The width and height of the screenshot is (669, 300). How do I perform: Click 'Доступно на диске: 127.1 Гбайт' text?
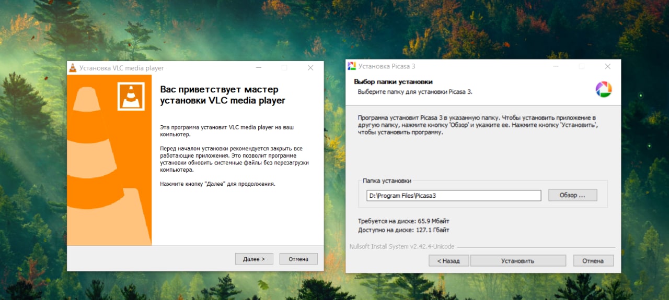pos(403,230)
